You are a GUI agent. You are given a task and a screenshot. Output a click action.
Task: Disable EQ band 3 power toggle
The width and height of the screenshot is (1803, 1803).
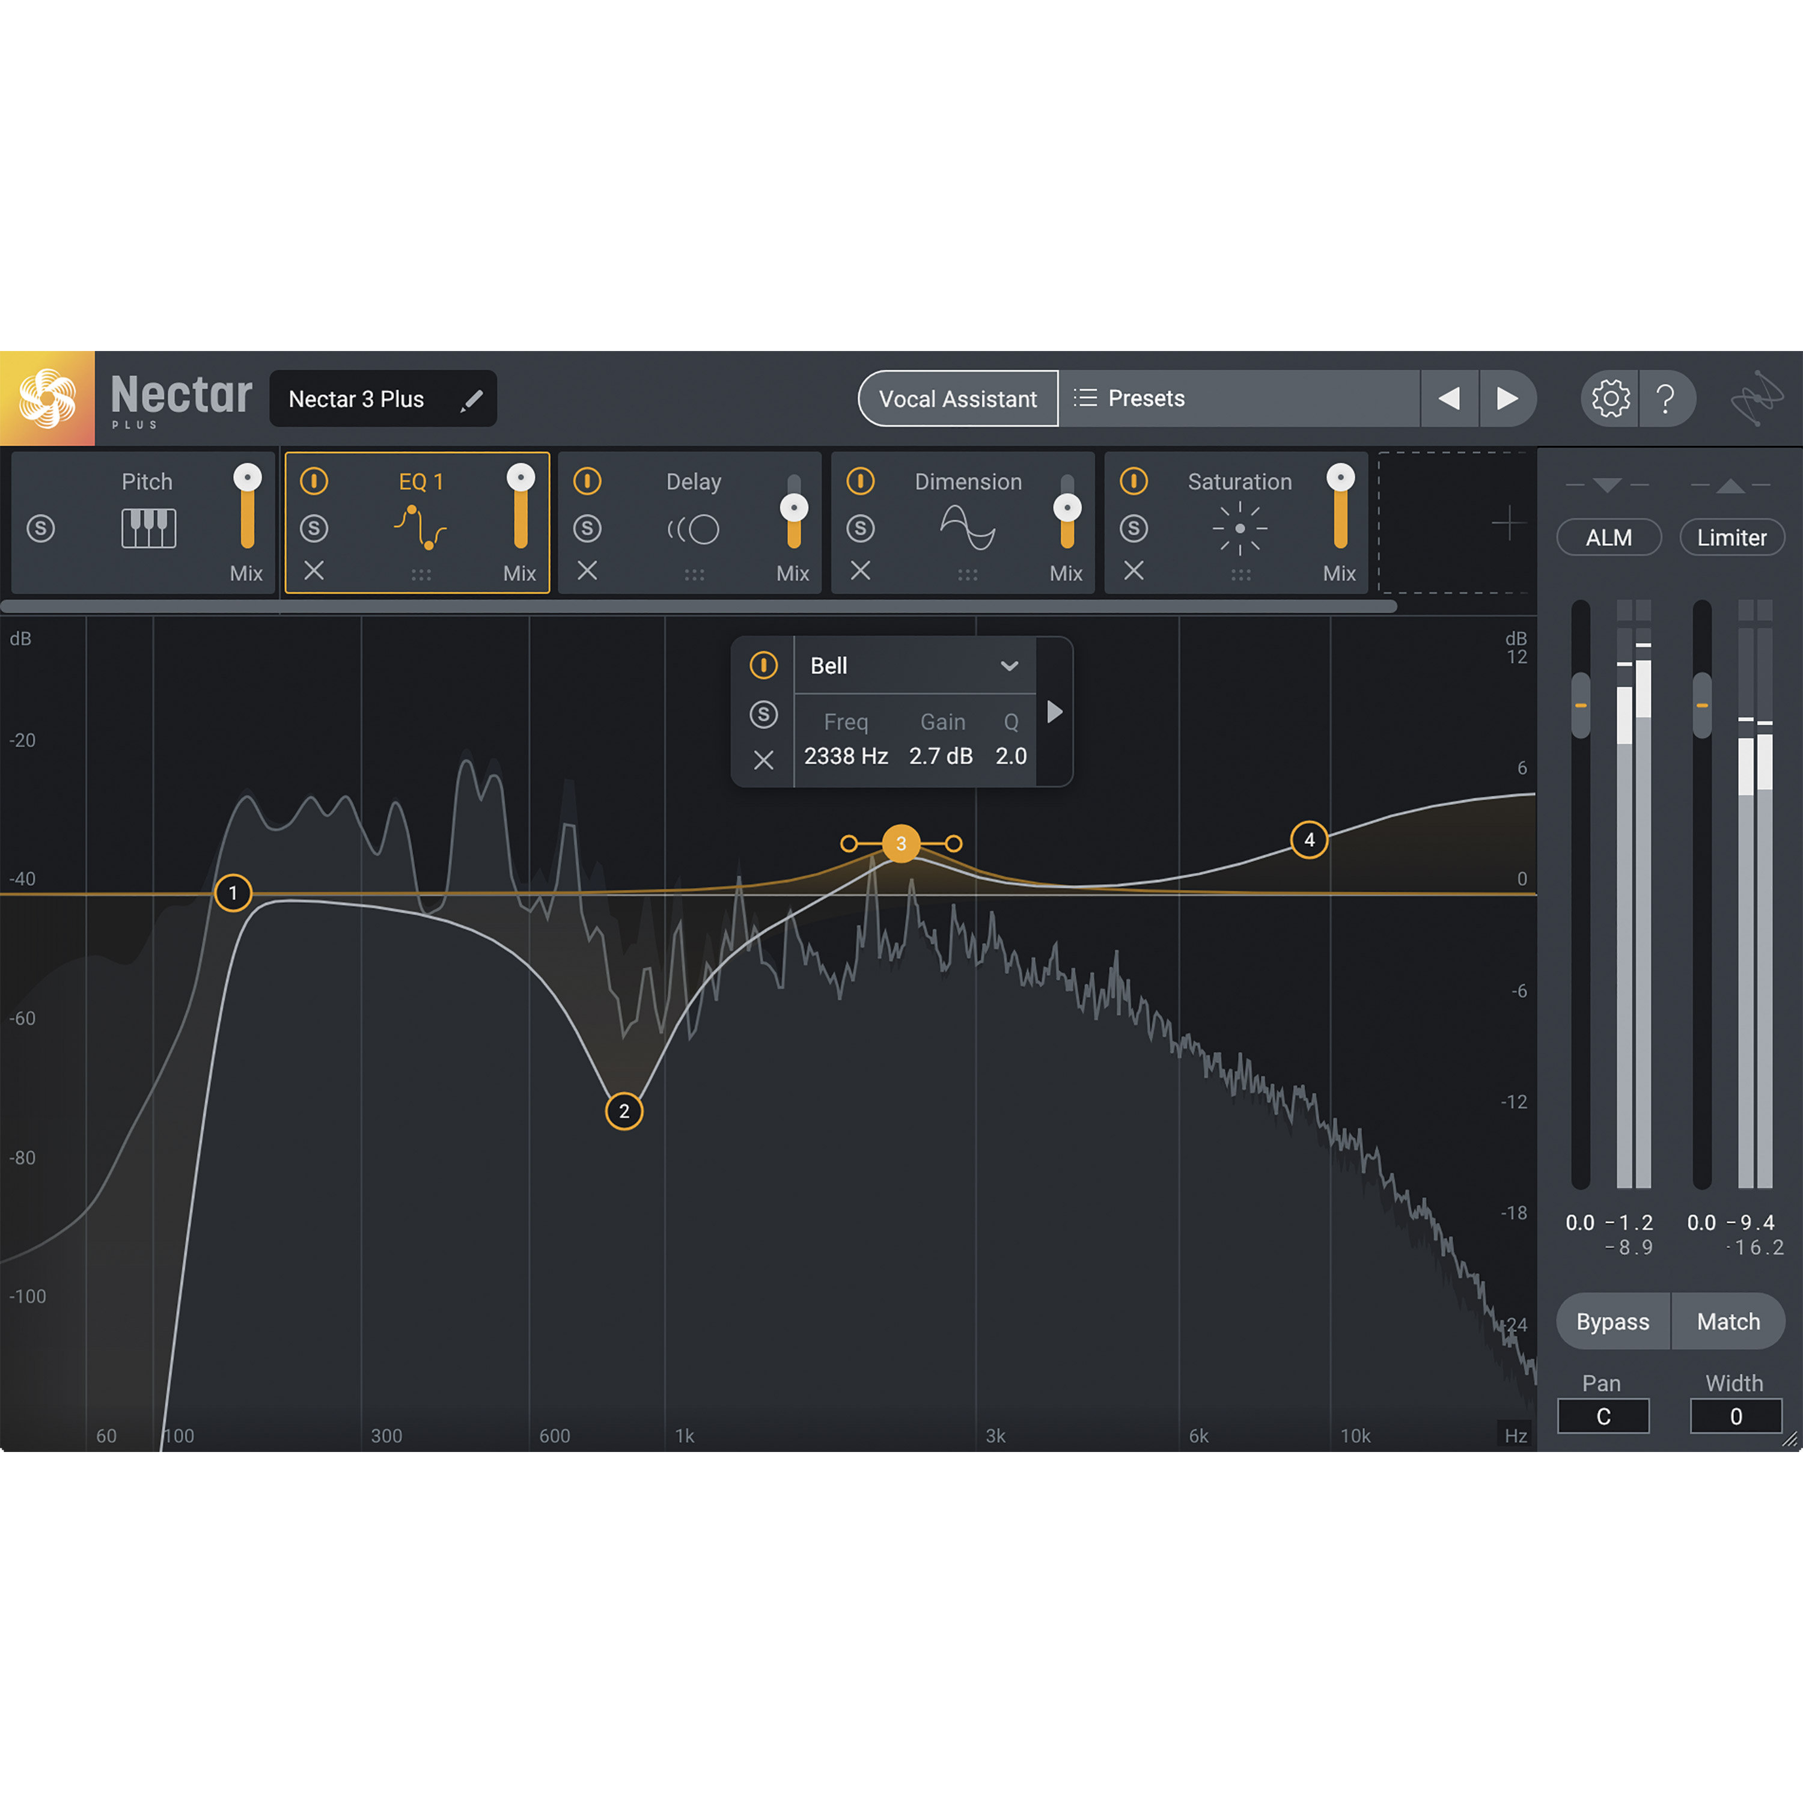coord(763,665)
